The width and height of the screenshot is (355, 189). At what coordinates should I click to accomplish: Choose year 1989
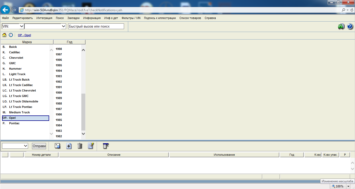tap(59, 98)
